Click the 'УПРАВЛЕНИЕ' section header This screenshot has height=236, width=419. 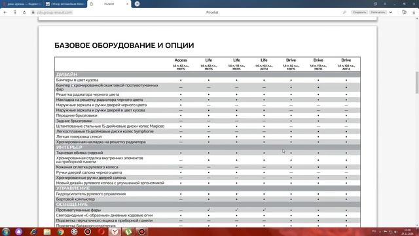click(x=208, y=188)
